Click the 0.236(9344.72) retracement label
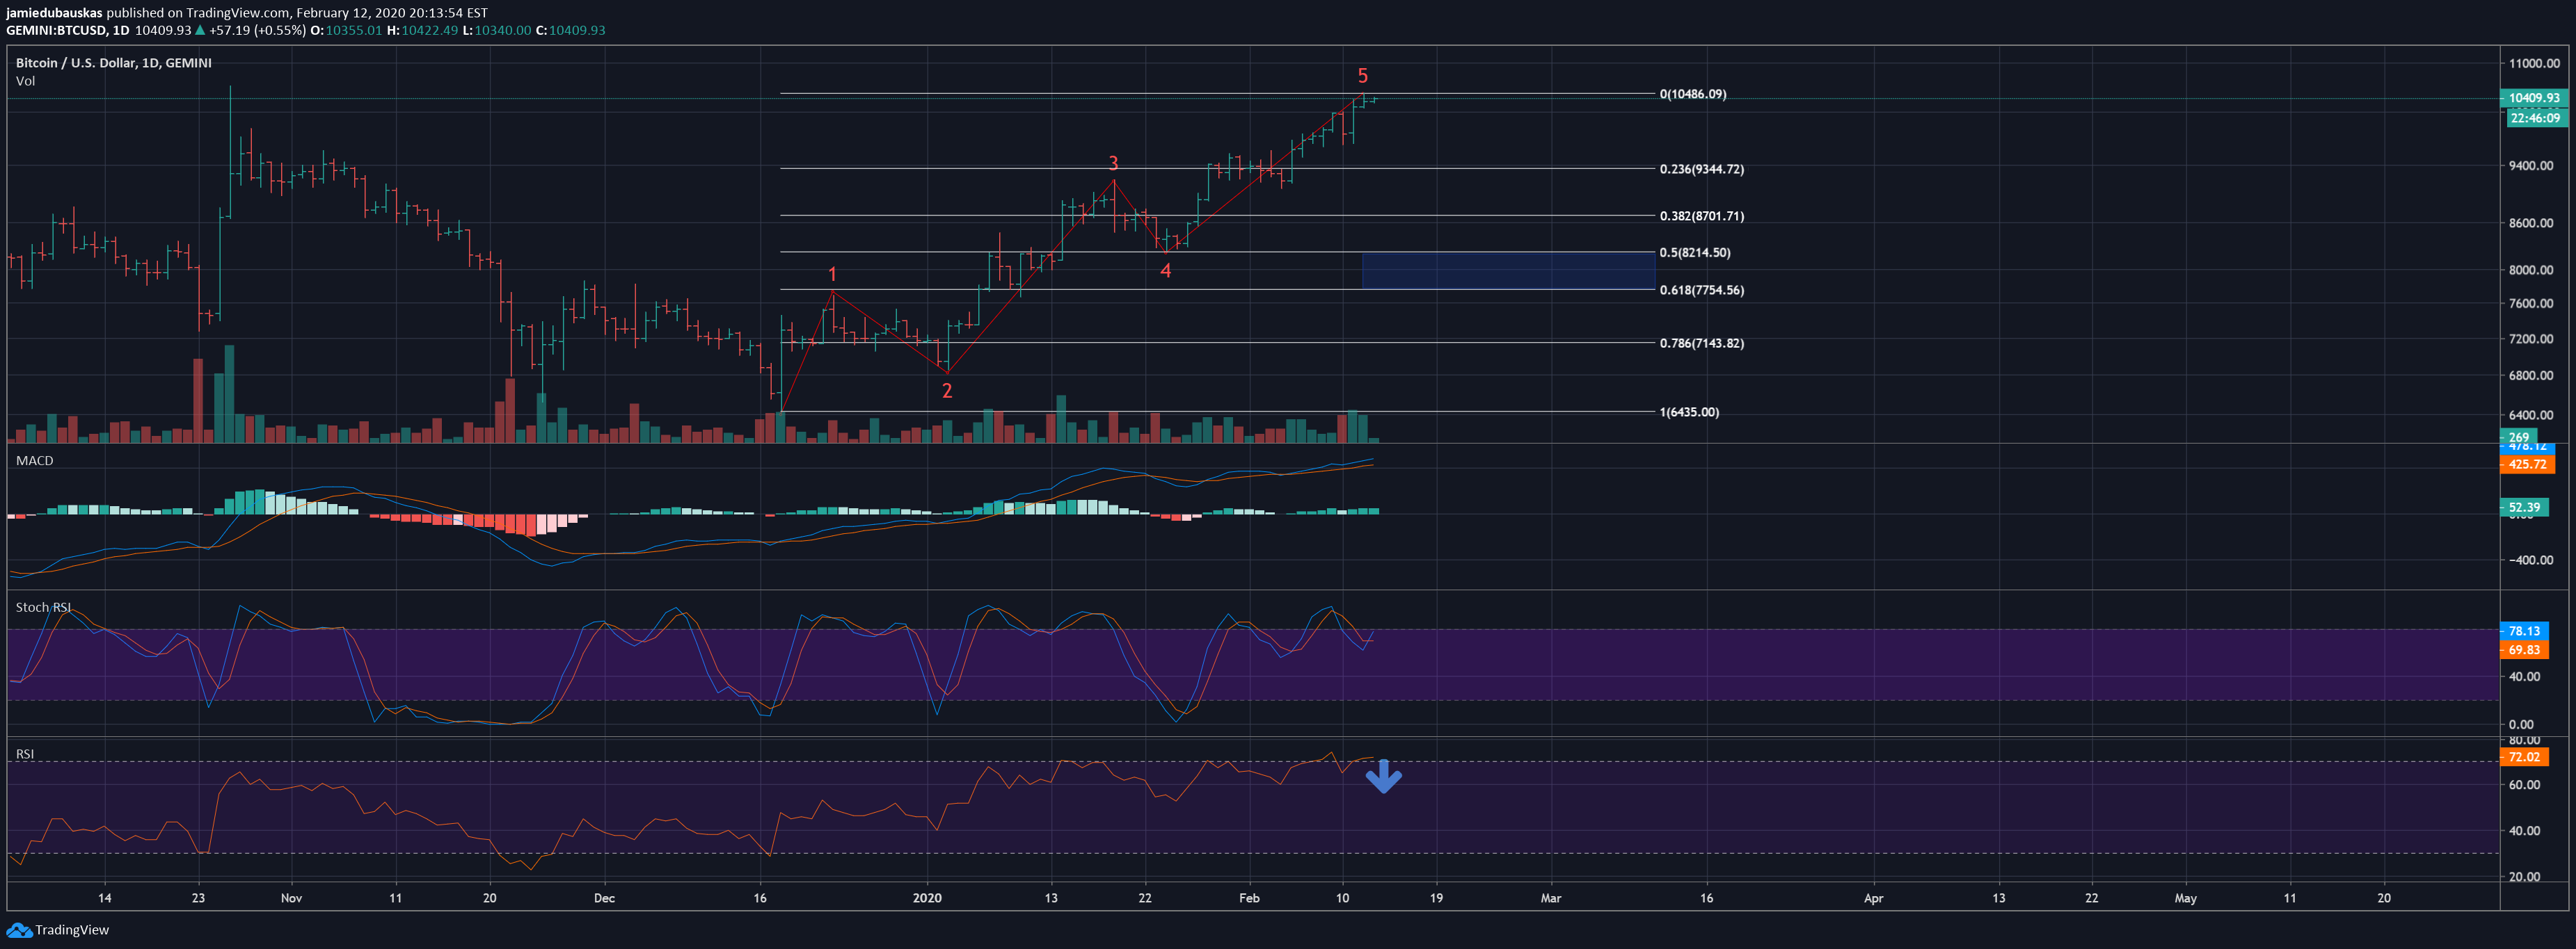The height and width of the screenshot is (949, 2576). (x=1701, y=169)
